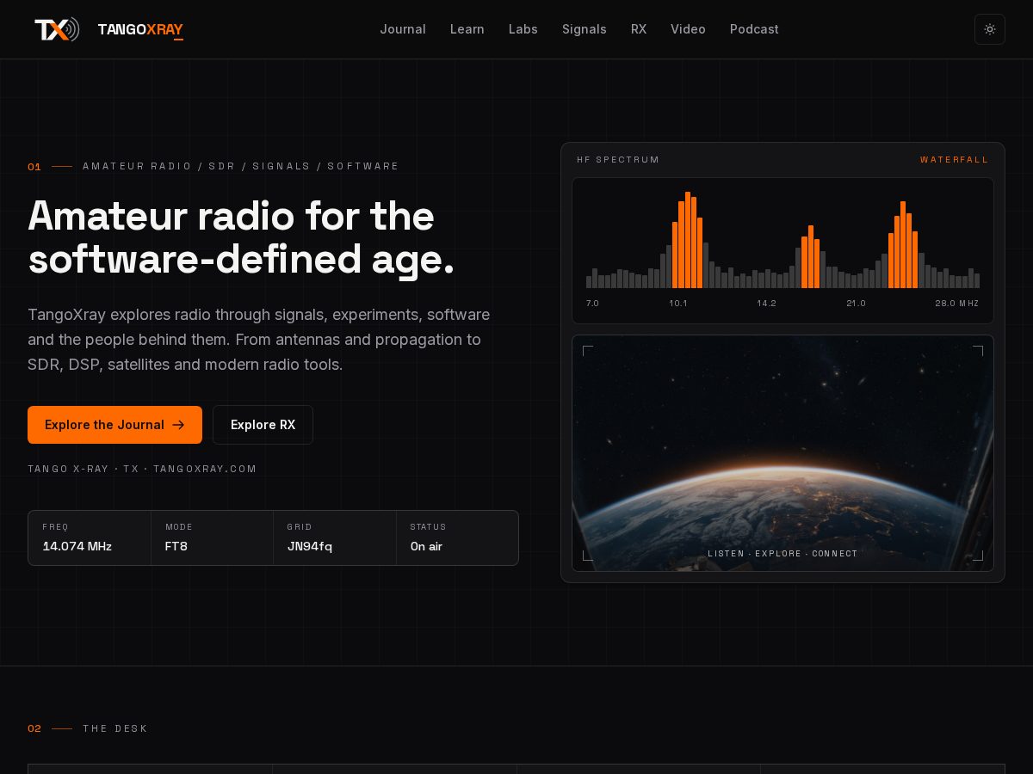1033x774 pixels.
Task: Click the 14.074 MHz frequency value
Action: [77, 546]
